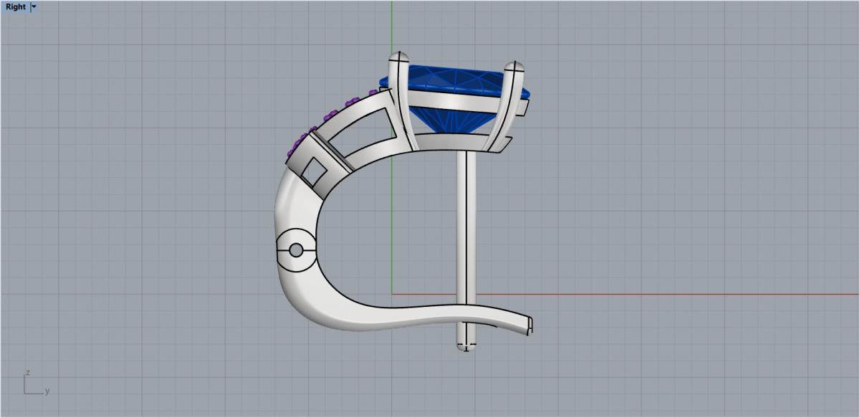Select the small tab right of setting
This screenshot has height=418, width=860.
pos(524,107)
